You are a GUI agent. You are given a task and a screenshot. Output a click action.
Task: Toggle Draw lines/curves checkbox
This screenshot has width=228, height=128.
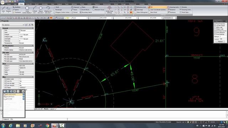coord(215,31)
